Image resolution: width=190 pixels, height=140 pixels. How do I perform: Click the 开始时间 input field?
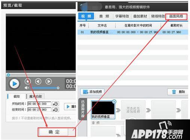pyautogui.click(x=39, y=104)
